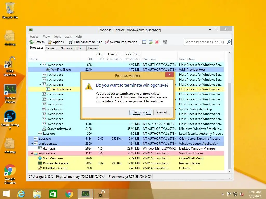The image size is (266, 199).
Task: Click the find window toolbar icon
Action: (x=144, y=42)
